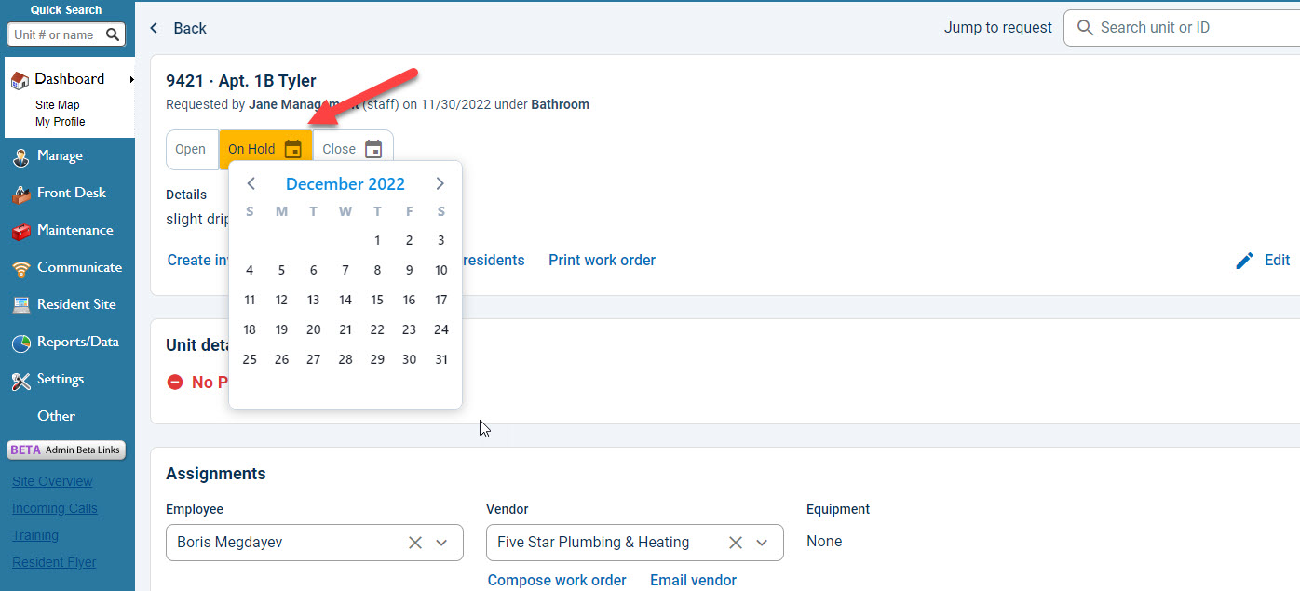Click the Manage person icon
This screenshot has height=591, width=1300.
(x=20, y=157)
